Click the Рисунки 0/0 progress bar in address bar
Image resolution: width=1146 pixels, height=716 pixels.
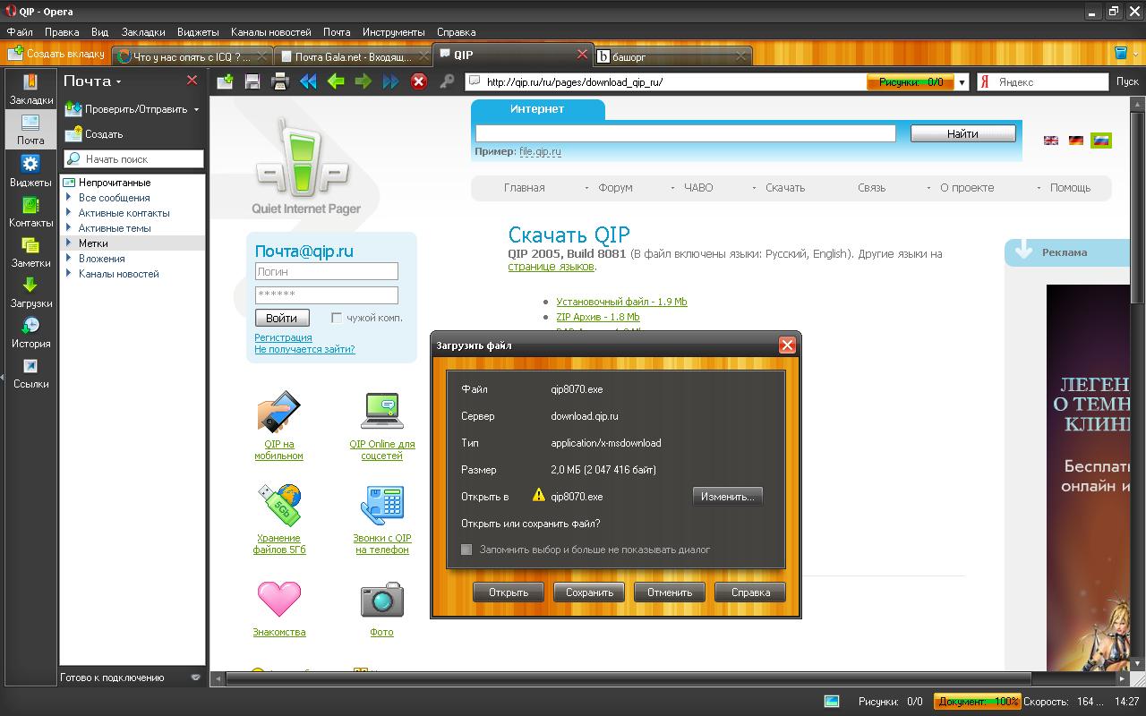click(x=911, y=82)
